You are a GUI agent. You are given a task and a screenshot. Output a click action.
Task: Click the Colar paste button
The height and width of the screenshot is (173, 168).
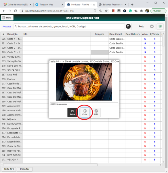pyautogui.click(x=85, y=112)
